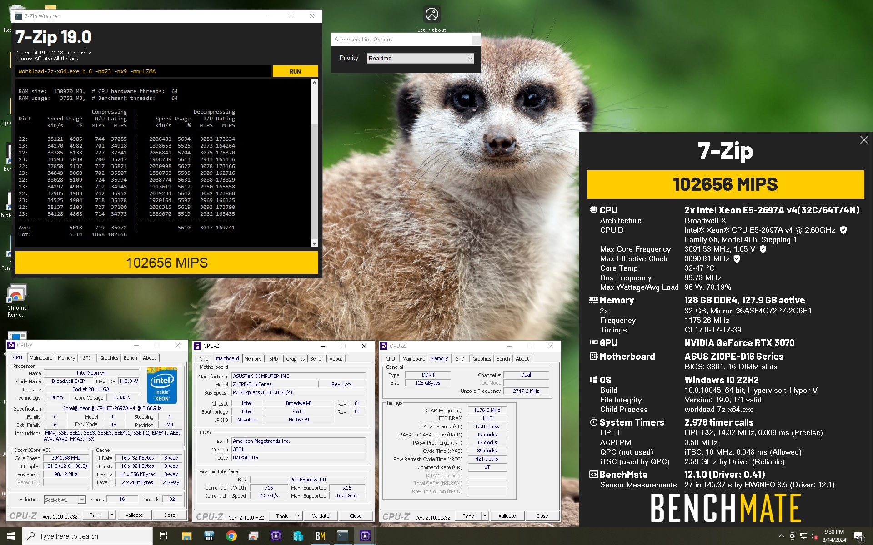Open the About tab in right CPU-Z window

tap(522, 359)
